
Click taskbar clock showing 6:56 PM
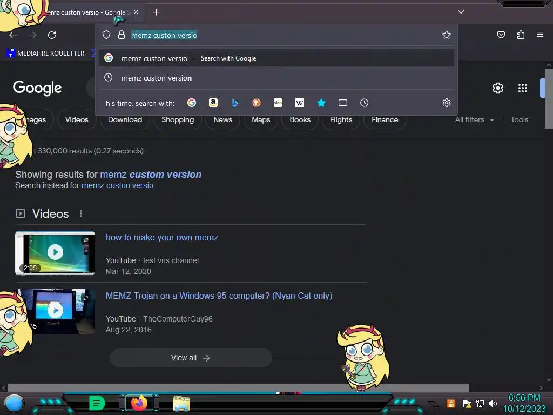524,403
